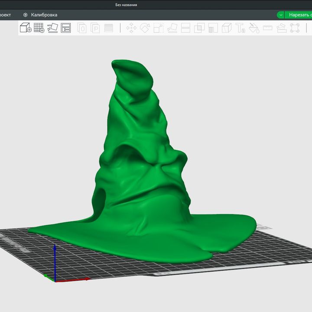Open the Mesh Boolean tool

coord(199,28)
